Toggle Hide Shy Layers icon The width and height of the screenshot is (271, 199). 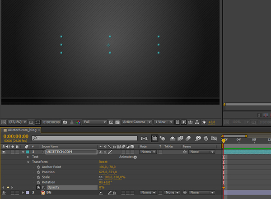point(173,139)
